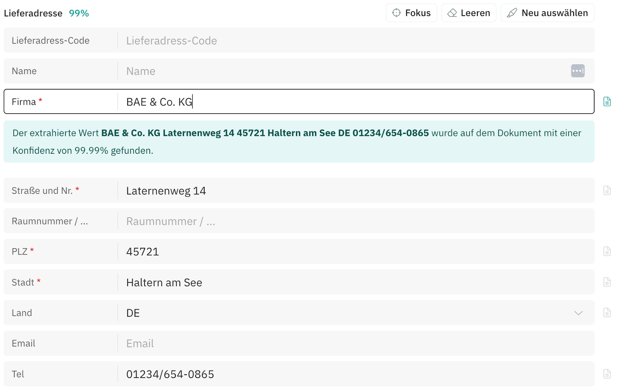This screenshot has height=387, width=619.
Task: Clear the address with Leeren
Action: [x=469, y=13]
